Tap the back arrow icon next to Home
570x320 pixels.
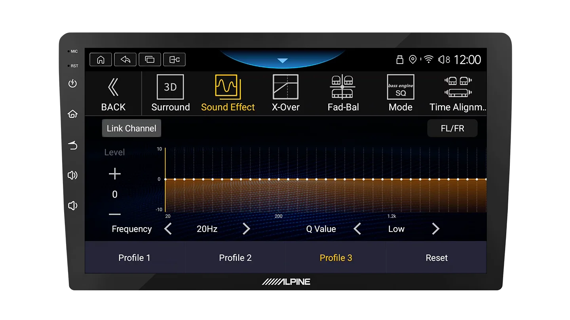pyautogui.click(x=125, y=59)
